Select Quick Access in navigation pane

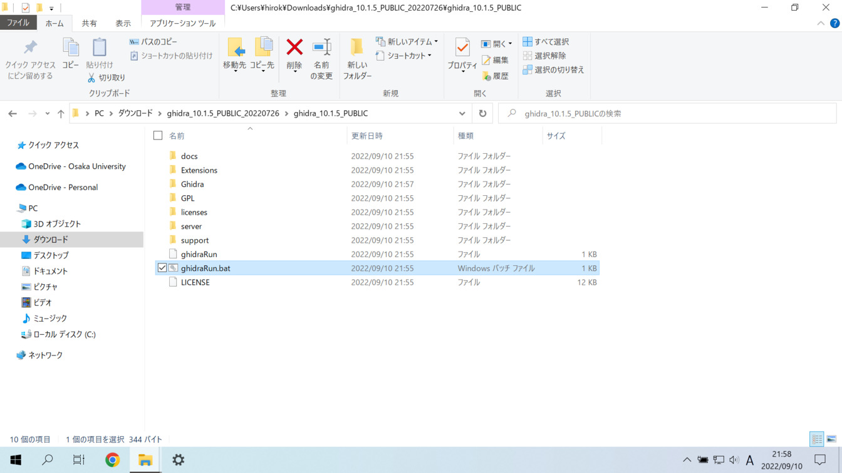coord(53,145)
